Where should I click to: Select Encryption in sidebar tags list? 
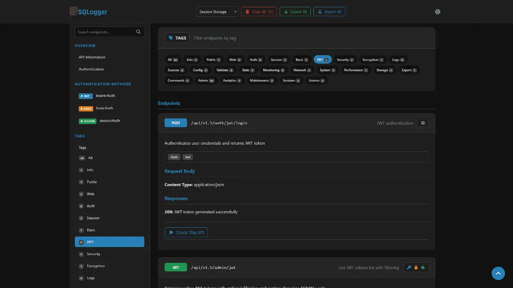(x=109, y=266)
